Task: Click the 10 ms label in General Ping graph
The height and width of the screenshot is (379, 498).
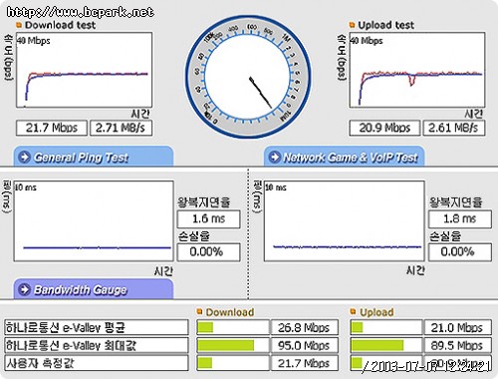Action: point(26,188)
